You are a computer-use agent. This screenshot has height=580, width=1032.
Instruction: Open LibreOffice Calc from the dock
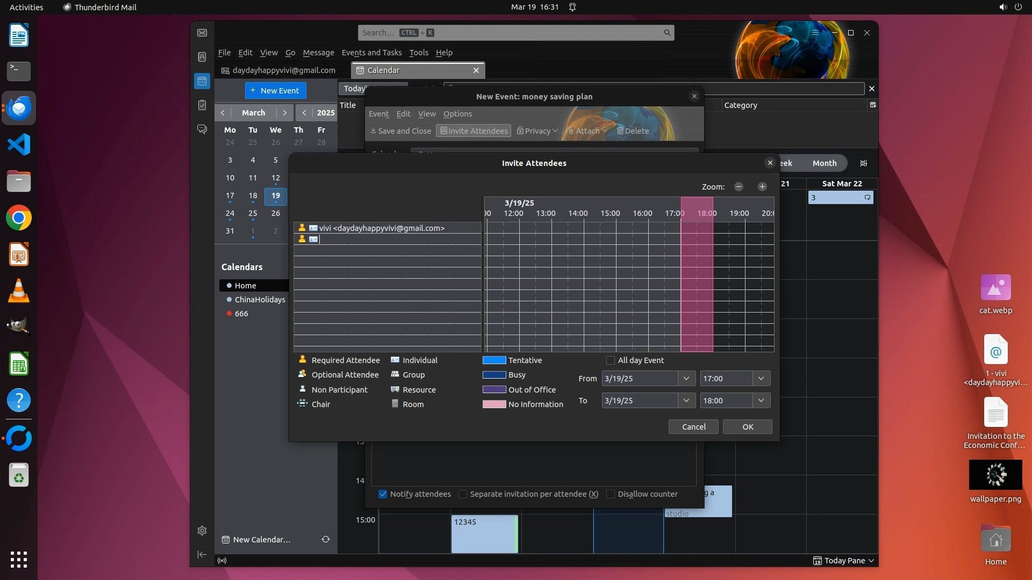(19, 365)
